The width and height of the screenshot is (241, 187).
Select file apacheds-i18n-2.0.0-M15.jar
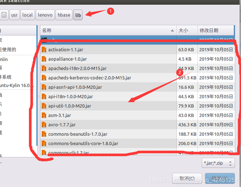pyautogui.click(x=138, y=68)
